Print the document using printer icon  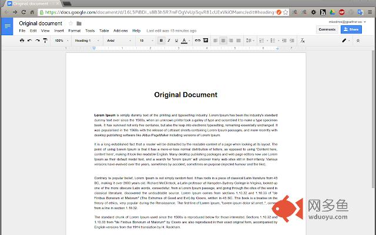[x=22, y=41]
